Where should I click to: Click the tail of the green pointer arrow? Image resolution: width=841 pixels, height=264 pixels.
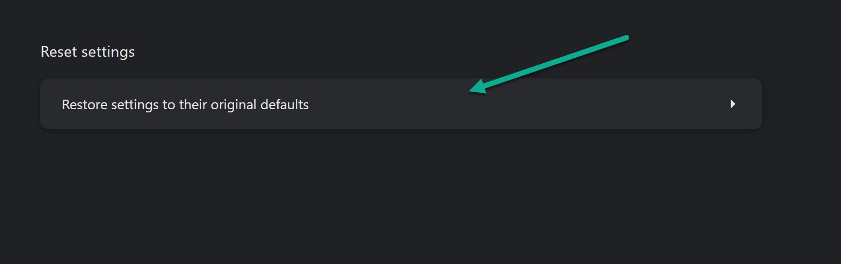(627, 38)
